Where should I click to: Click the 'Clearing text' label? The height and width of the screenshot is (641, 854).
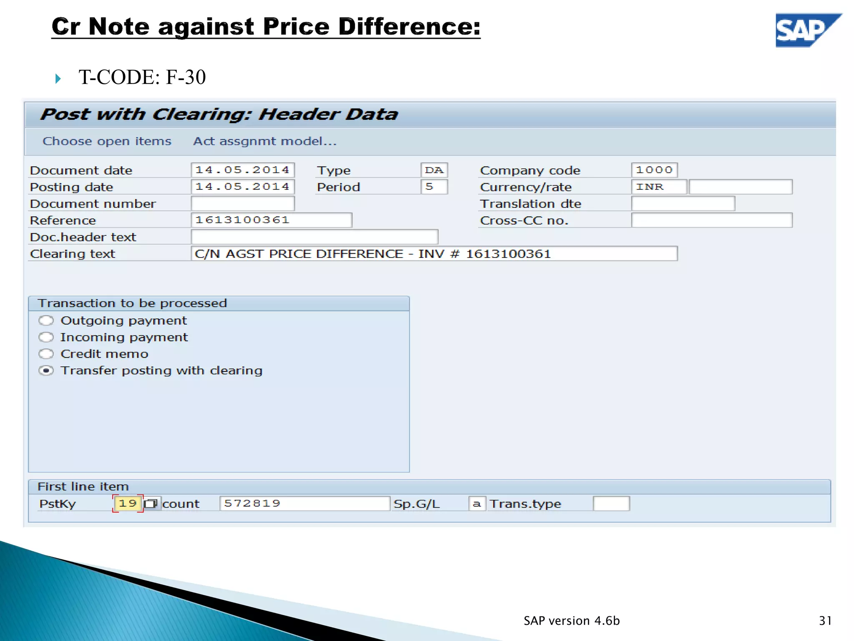click(73, 254)
